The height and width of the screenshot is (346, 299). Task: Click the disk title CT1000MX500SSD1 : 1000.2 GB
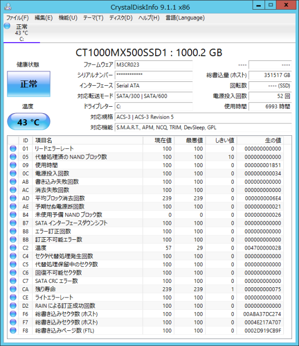tap(149, 52)
